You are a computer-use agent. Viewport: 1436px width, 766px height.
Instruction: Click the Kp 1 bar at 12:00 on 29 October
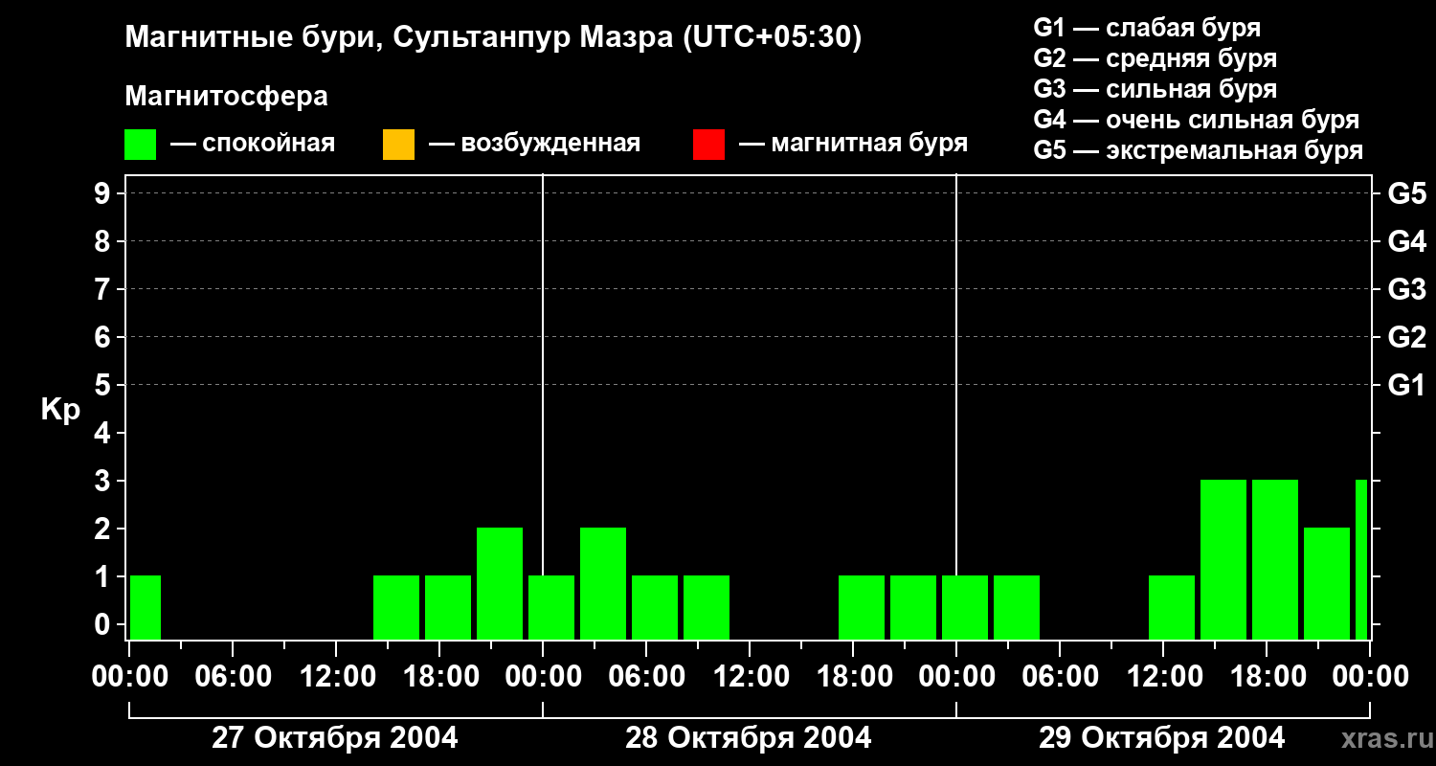tap(1172, 608)
